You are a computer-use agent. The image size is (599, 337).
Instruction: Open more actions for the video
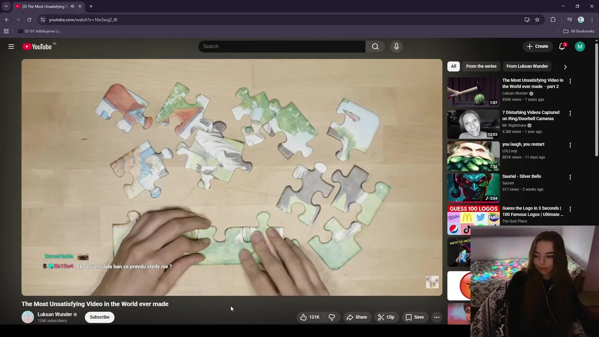(437, 317)
